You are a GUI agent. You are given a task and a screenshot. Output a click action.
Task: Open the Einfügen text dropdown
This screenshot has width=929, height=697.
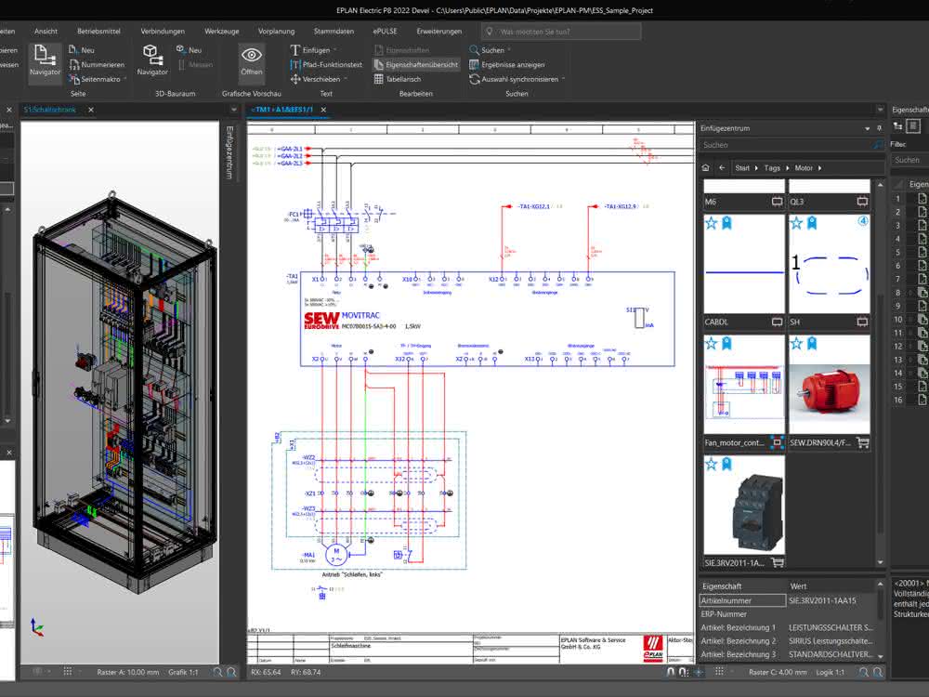313,50
